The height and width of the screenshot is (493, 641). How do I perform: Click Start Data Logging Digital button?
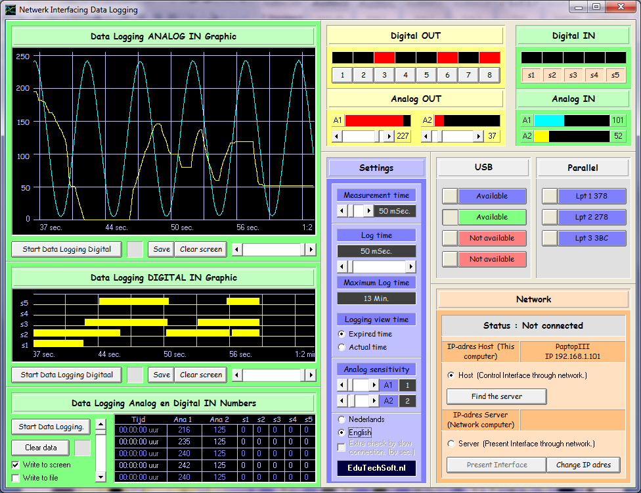pos(66,249)
